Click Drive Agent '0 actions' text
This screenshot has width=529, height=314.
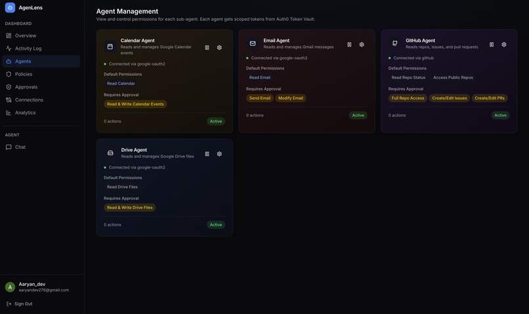[112, 225]
